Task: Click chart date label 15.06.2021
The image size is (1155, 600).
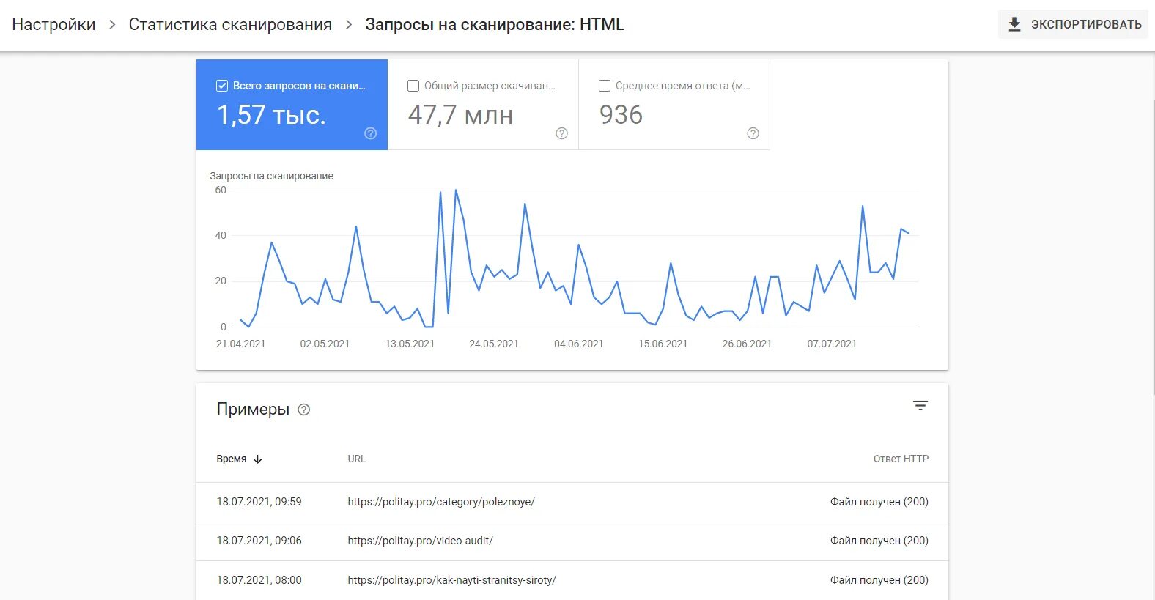Action: click(x=663, y=344)
